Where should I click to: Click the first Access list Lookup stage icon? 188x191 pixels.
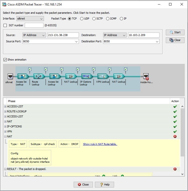[23, 76]
